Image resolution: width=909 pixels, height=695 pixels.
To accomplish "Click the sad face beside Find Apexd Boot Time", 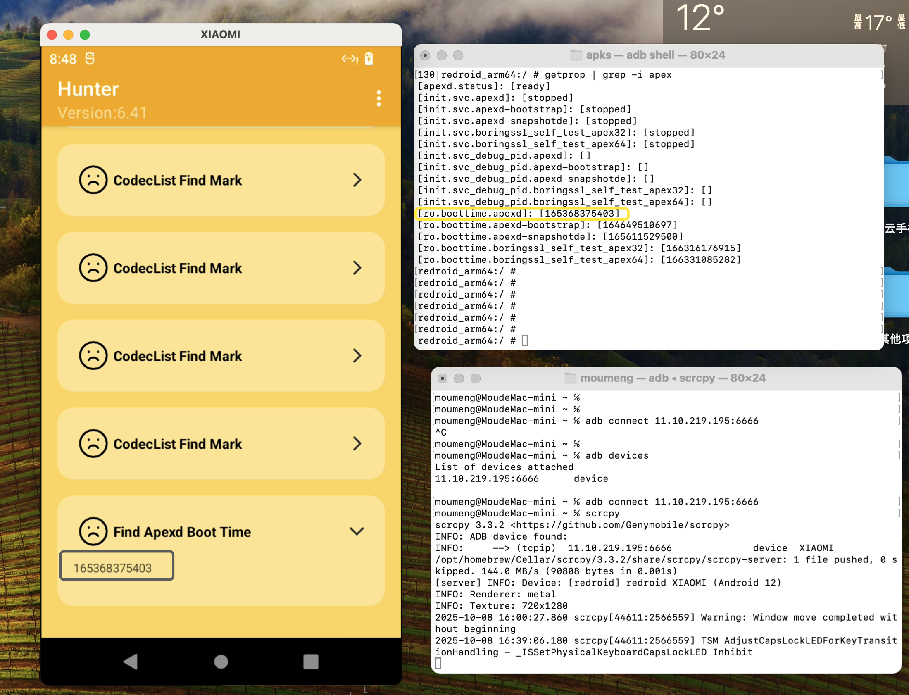I will [x=93, y=532].
